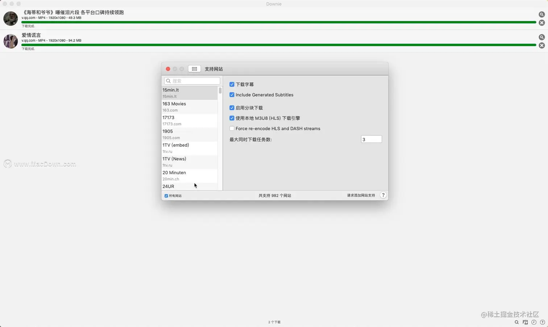Reveal first download (海蒂和爷爷) in Finder

click(541, 15)
